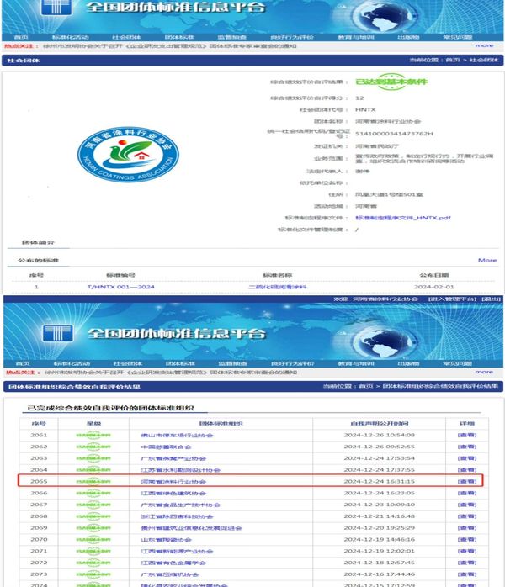Click the star-level badge in row 2073
Screen dimensions: 505x587
(x=93, y=574)
